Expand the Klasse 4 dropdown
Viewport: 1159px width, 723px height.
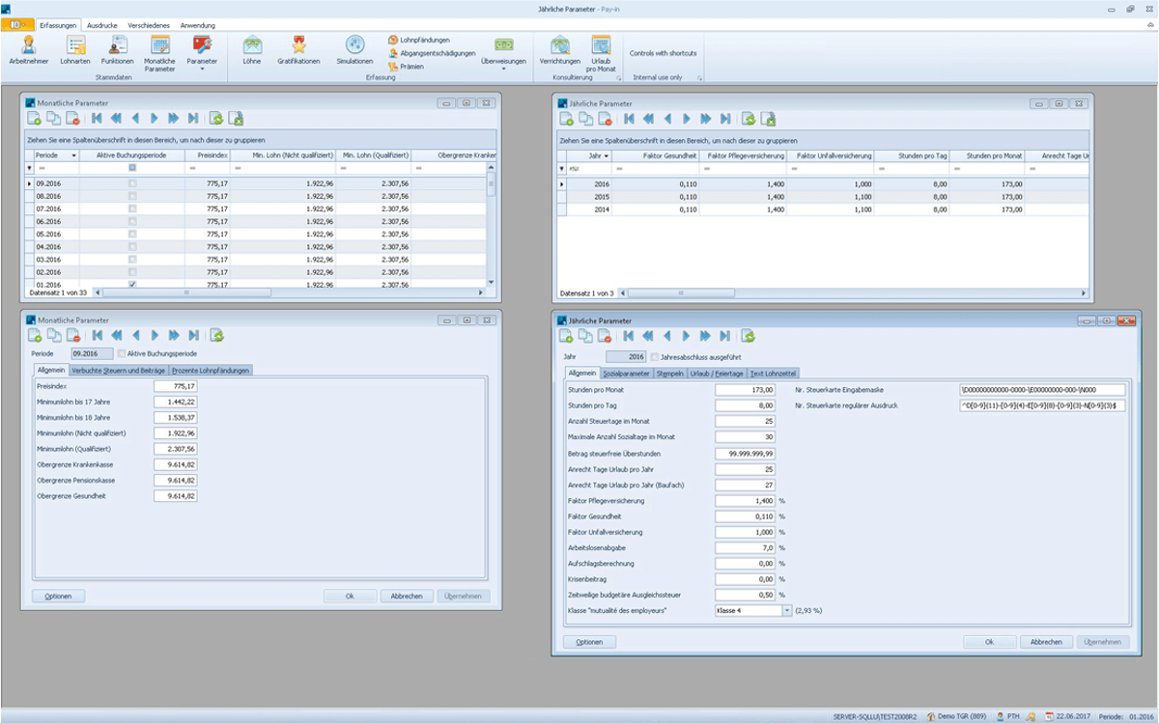786,611
